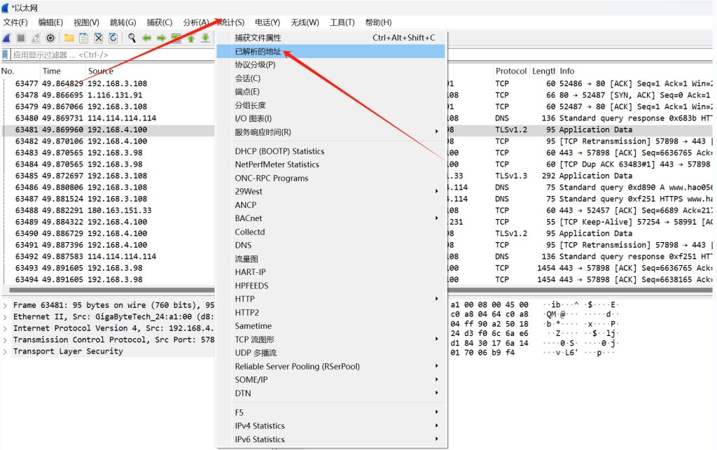
Task: Select UDP 多播流 menu entry
Action: (x=330, y=353)
